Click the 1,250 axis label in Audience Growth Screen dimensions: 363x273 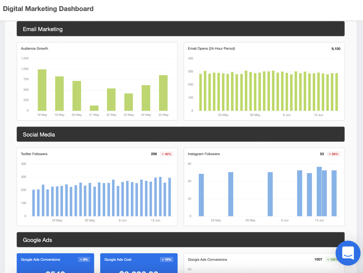(25, 59)
